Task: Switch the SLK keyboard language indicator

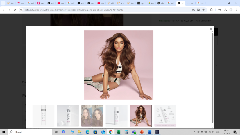Action: [x=218, y=132]
